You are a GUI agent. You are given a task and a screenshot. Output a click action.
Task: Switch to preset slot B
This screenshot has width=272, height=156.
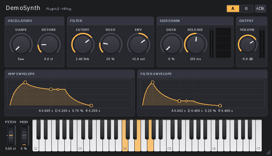click(x=246, y=9)
